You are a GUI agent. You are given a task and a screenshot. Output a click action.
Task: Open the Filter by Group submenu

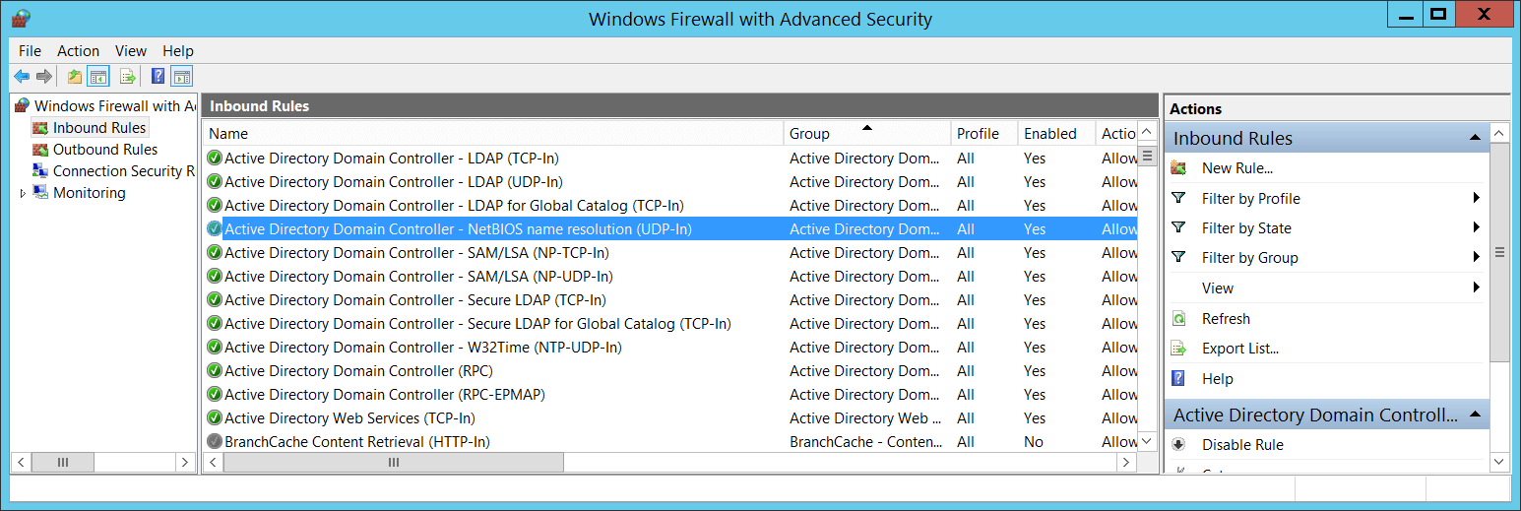pos(1477,258)
